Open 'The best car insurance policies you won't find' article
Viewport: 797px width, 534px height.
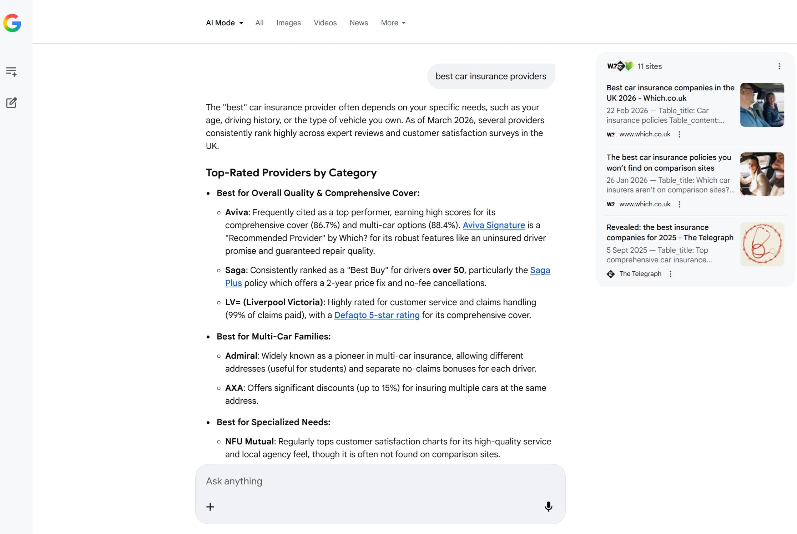coord(669,162)
